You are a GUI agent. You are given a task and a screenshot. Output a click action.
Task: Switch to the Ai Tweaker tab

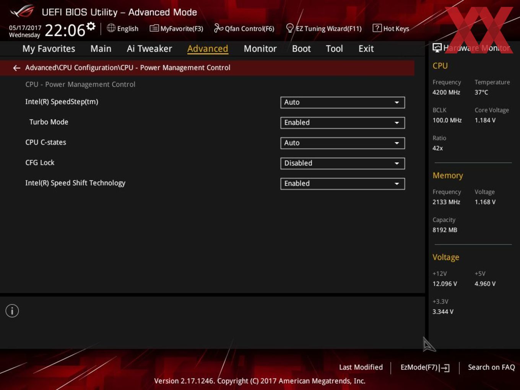tap(149, 49)
